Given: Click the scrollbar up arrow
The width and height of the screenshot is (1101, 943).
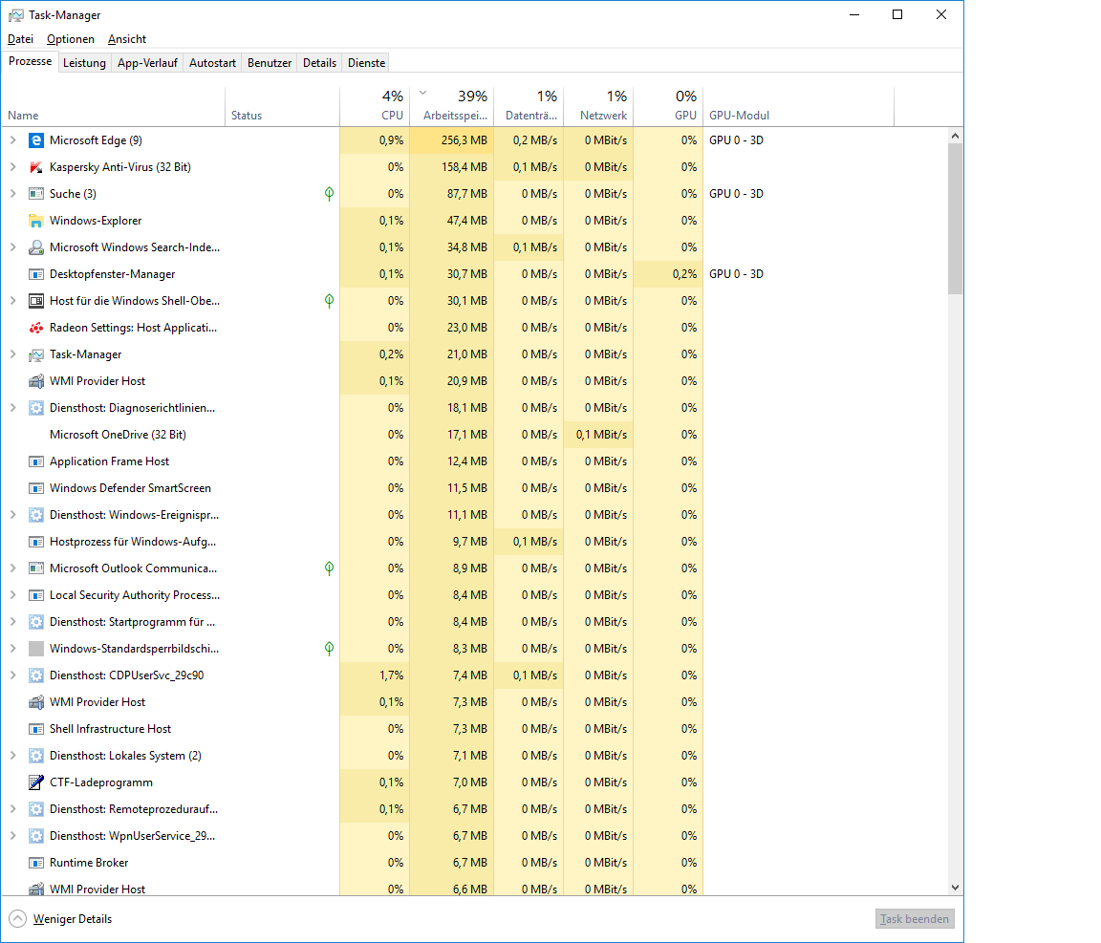Looking at the screenshot, I should (955, 136).
